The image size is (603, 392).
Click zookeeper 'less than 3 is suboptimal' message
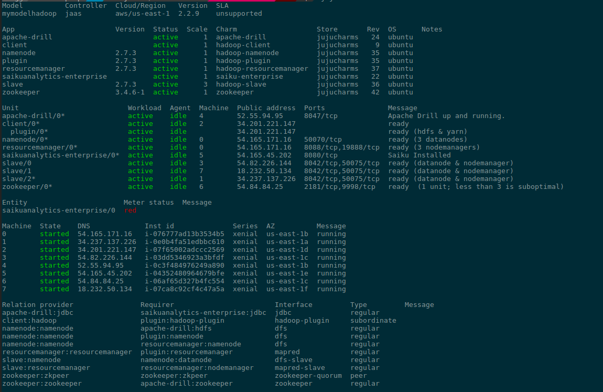(x=476, y=187)
